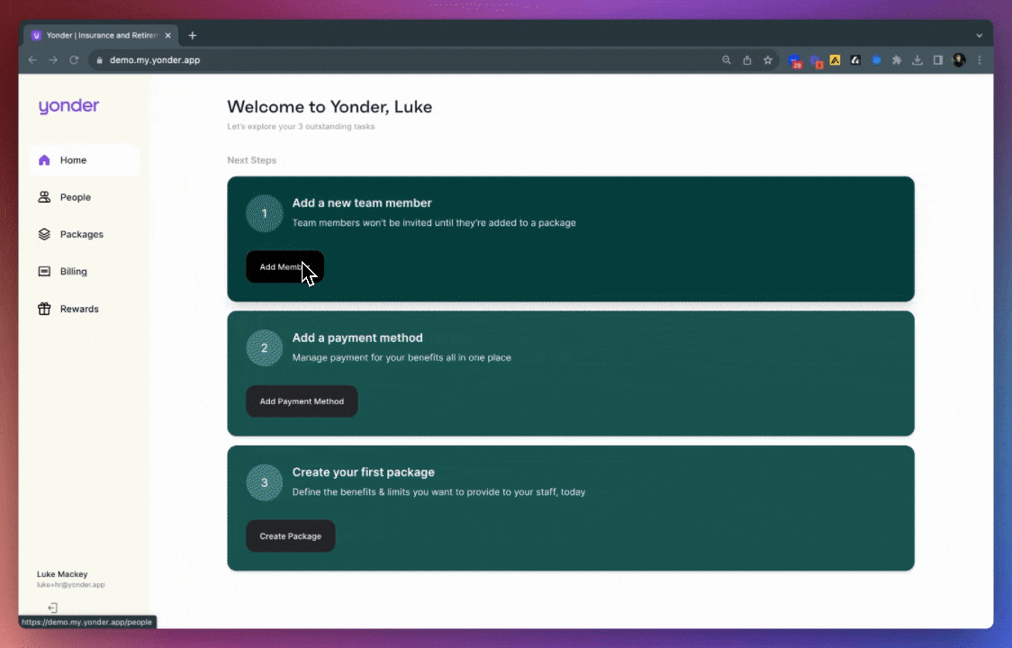Click the Home house icon in sidebar
Image resolution: width=1012 pixels, height=648 pixels.
tap(44, 160)
